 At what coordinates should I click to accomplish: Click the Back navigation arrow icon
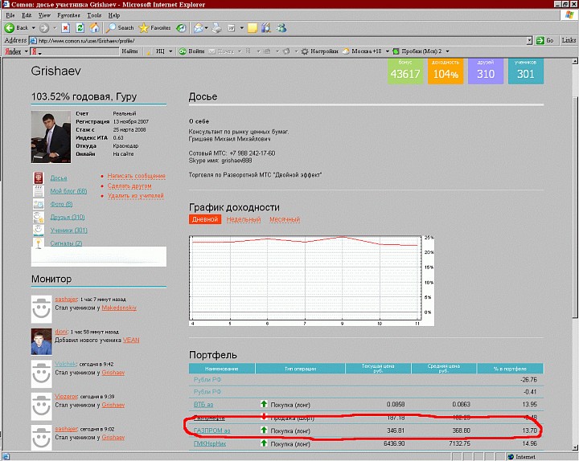9,27
